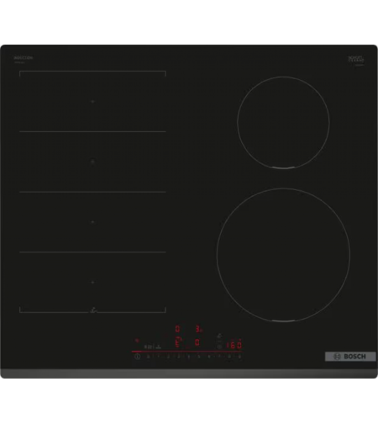
Task: Set power level 9 on slider
Action: (239, 357)
